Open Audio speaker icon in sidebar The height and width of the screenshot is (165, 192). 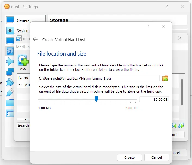click(x=10, y=62)
